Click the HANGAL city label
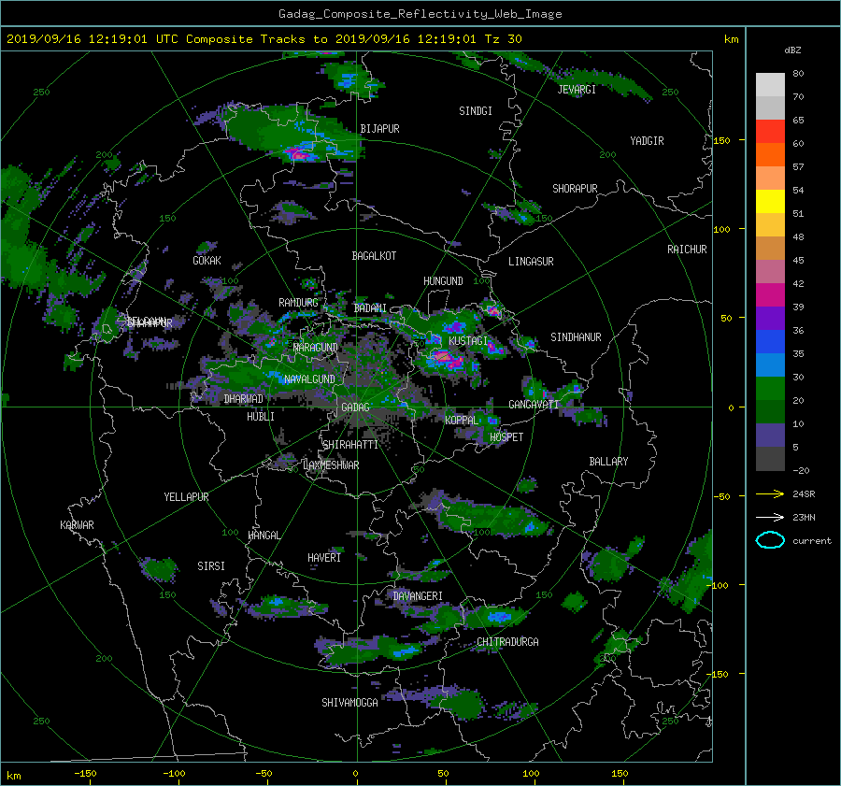 coord(264,536)
